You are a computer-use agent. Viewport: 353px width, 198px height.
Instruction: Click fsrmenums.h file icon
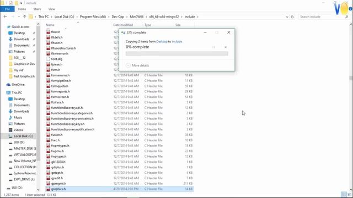pos(48,75)
